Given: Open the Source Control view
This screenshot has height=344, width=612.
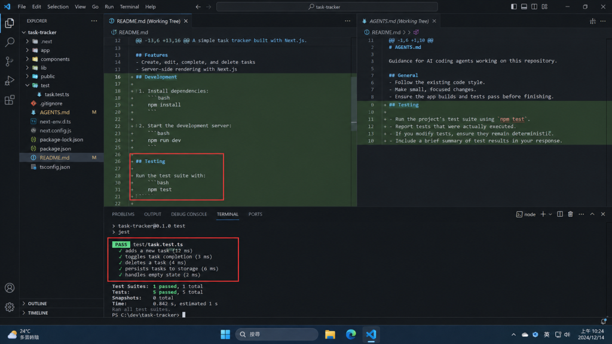Looking at the screenshot, I should 10,62.
